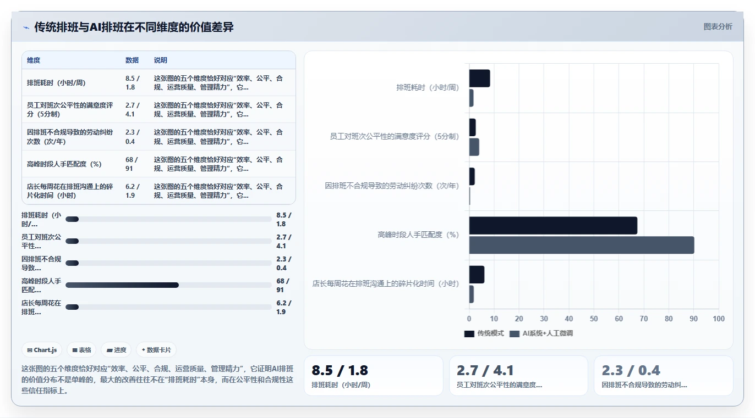Click table row 排班耗时（小时/周）
755x418 pixels.
pyautogui.click(x=158, y=82)
